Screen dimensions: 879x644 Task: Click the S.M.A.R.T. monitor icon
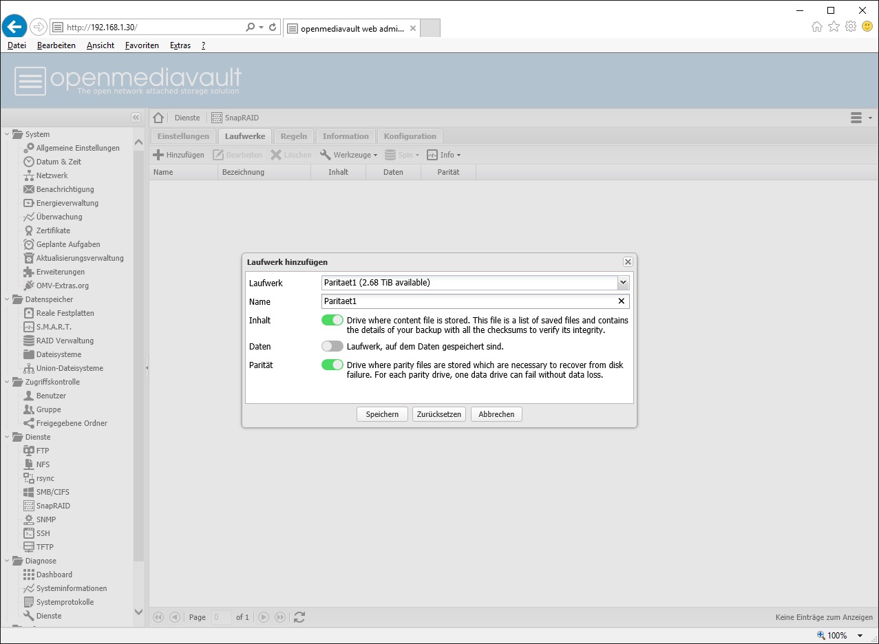(29, 327)
